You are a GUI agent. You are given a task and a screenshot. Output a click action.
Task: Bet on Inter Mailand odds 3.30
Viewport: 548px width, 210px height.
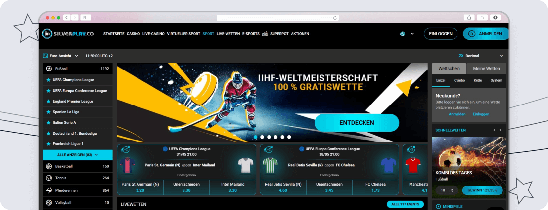(233, 187)
